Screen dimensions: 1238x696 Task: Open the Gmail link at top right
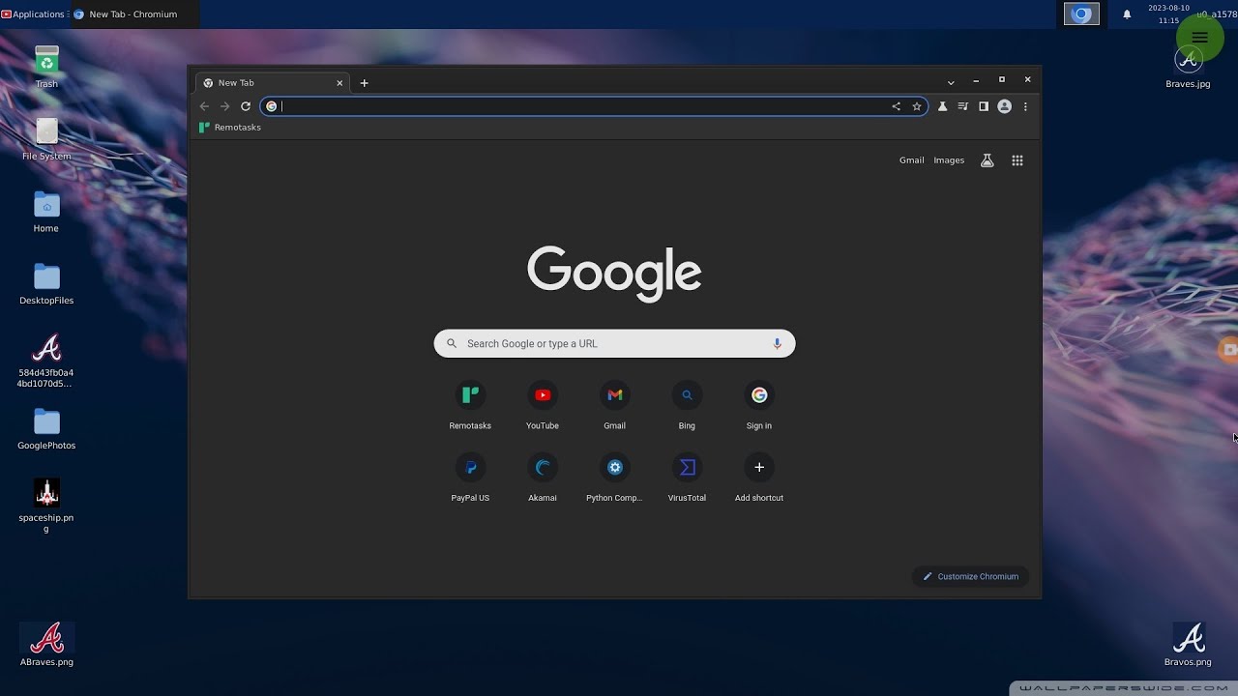912,160
